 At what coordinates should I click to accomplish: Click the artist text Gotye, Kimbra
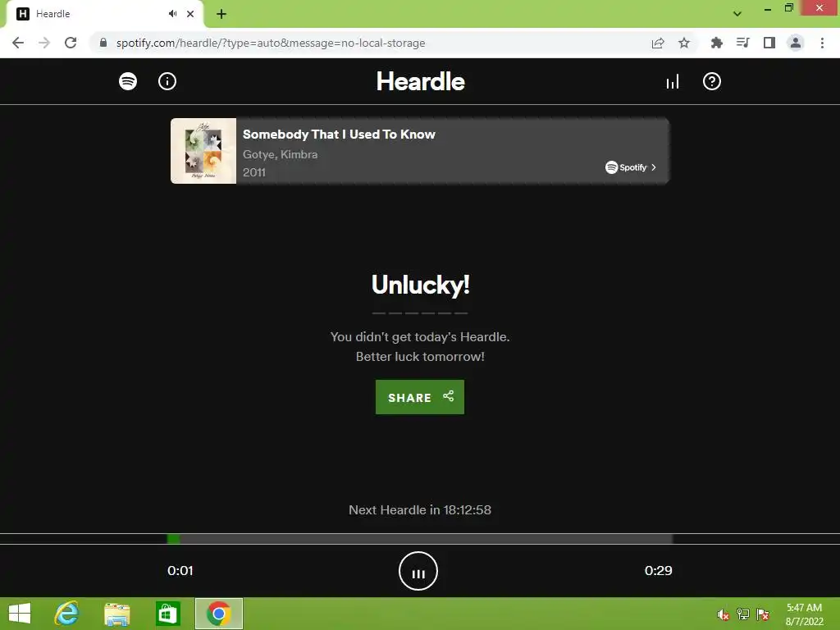[x=281, y=154]
